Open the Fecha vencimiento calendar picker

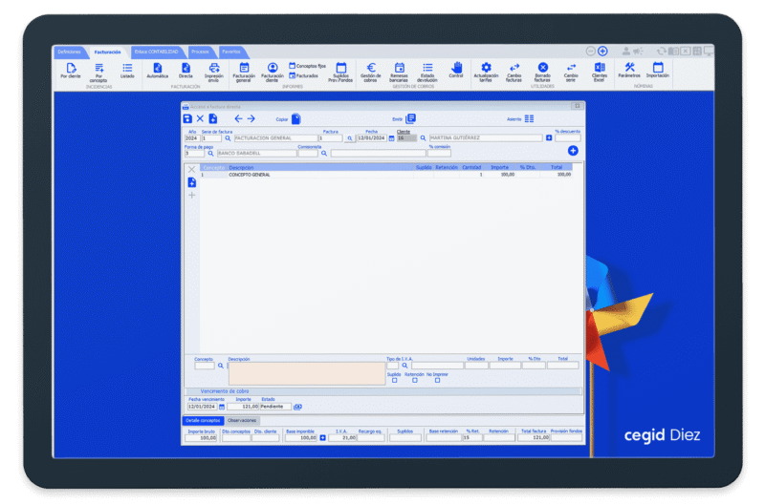pos(220,407)
